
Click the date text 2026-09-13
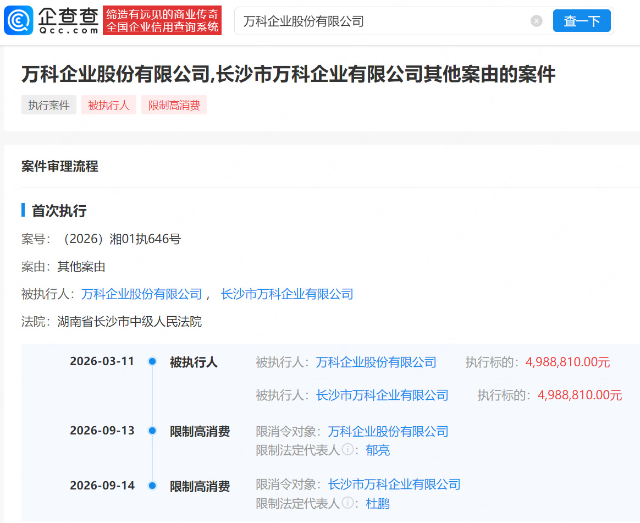pyautogui.click(x=102, y=431)
